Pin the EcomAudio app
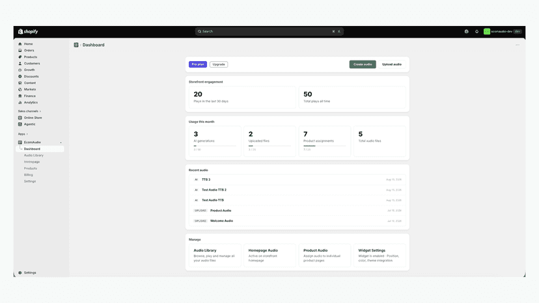Viewport: 539px width, 303px height. coord(61,142)
